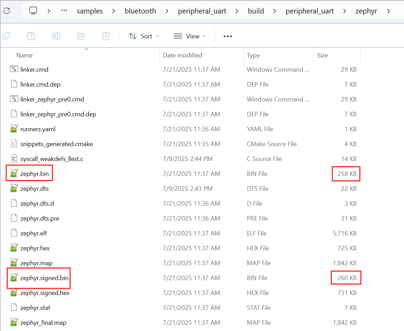Expand chevron after build breadcrumb

275,11
